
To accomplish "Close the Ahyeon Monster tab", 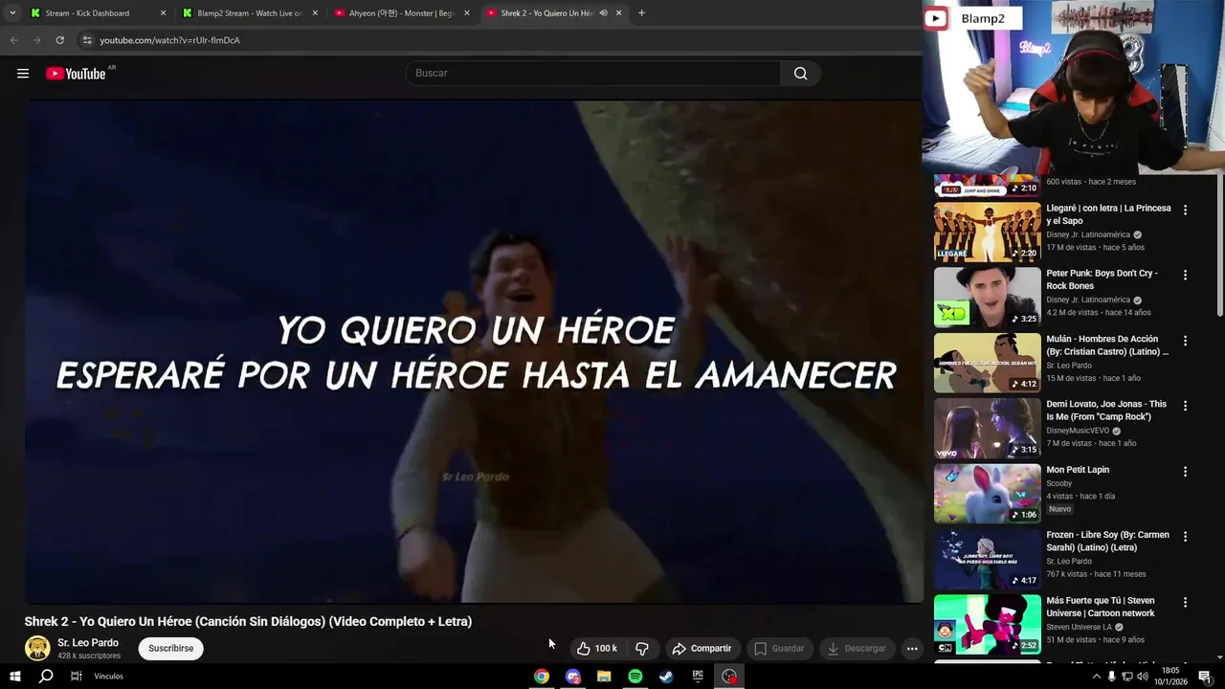I will pyautogui.click(x=467, y=13).
